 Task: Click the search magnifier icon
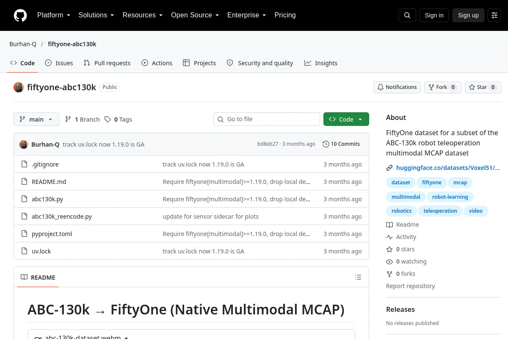tap(407, 15)
